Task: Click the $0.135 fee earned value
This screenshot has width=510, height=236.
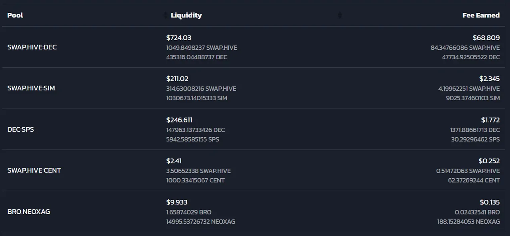Action: 490,202
